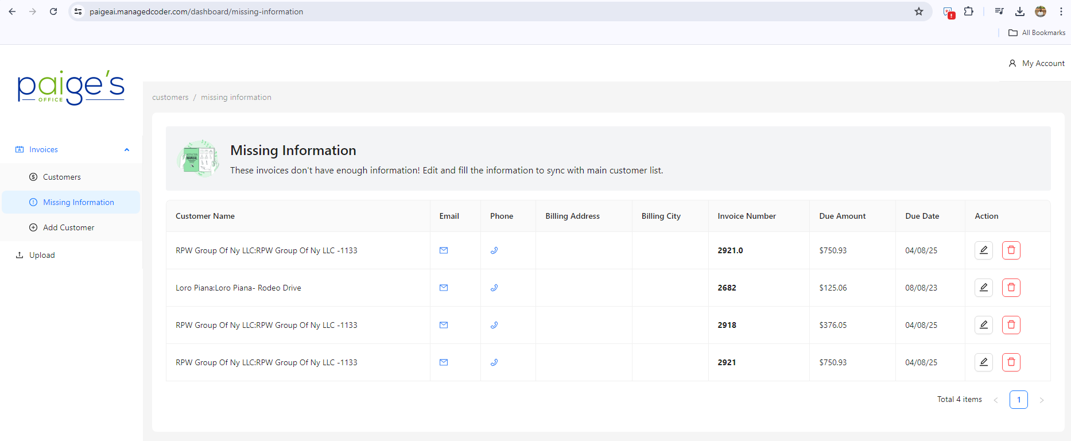Click edit icon for invoice 2918
Screen dimensions: 1071x441
coord(983,325)
